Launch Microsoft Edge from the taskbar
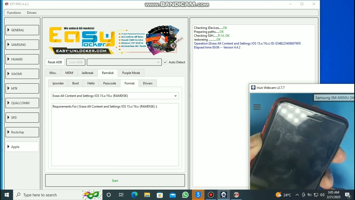Screen dimensions: 355x200 click(134, 195)
